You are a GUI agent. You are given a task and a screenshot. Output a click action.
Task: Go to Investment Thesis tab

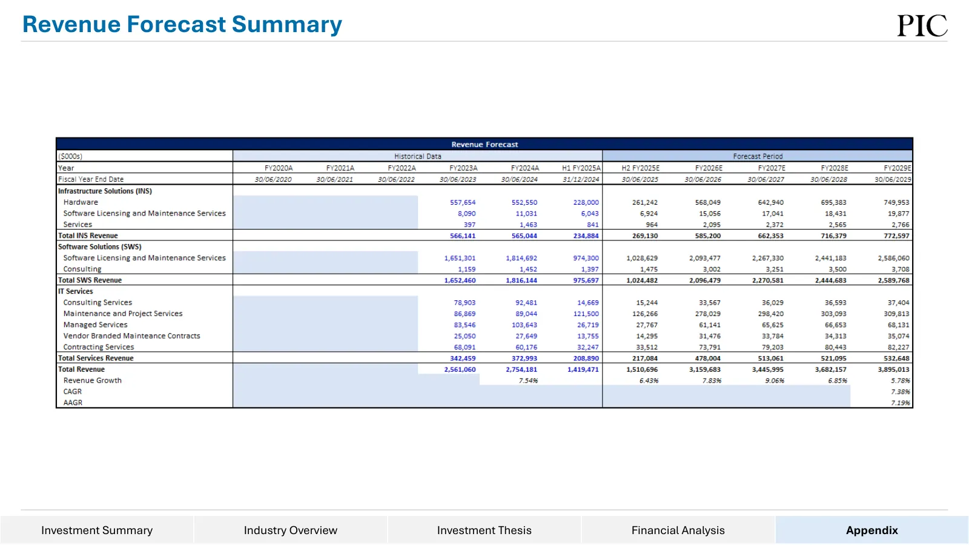[x=484, y=530]
